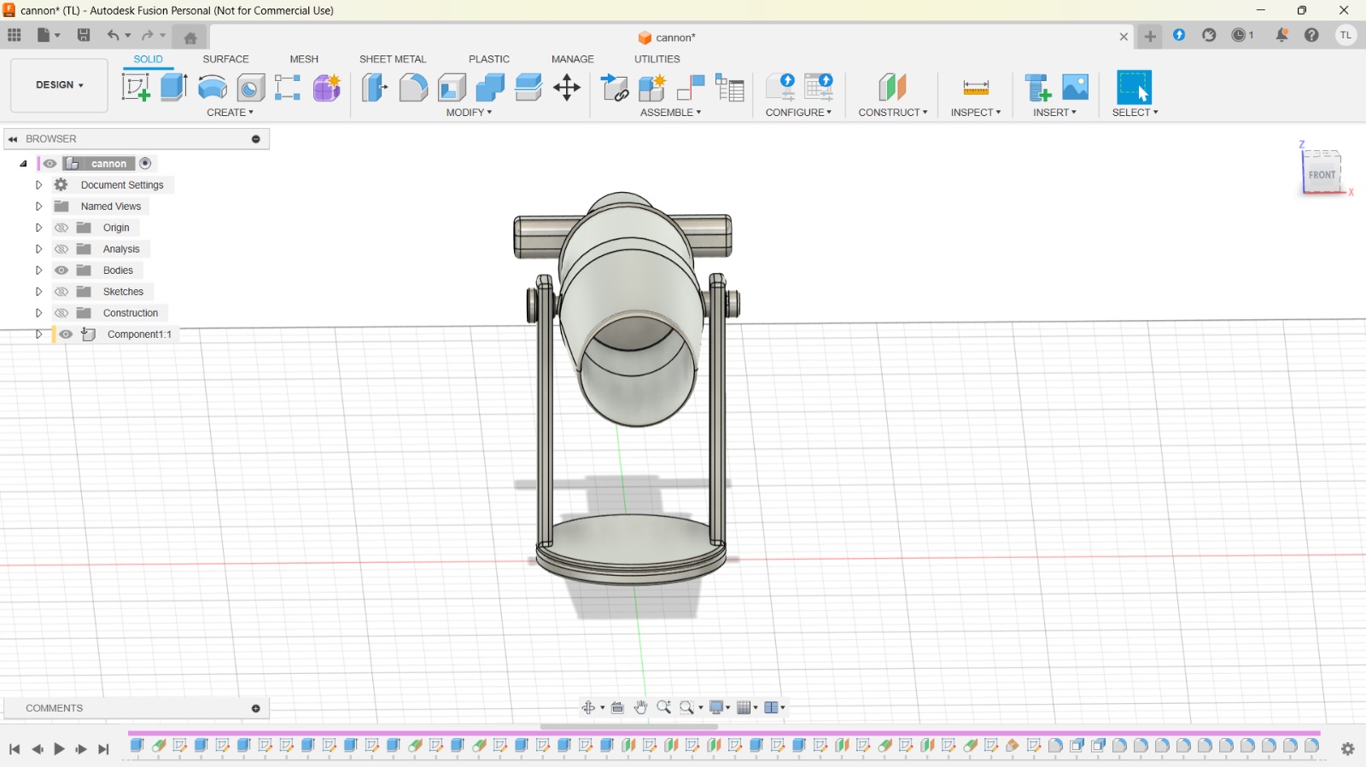Expand the Named Views tree node
Viewport: 1366px width, 767px height.
[x=38, y=206]
